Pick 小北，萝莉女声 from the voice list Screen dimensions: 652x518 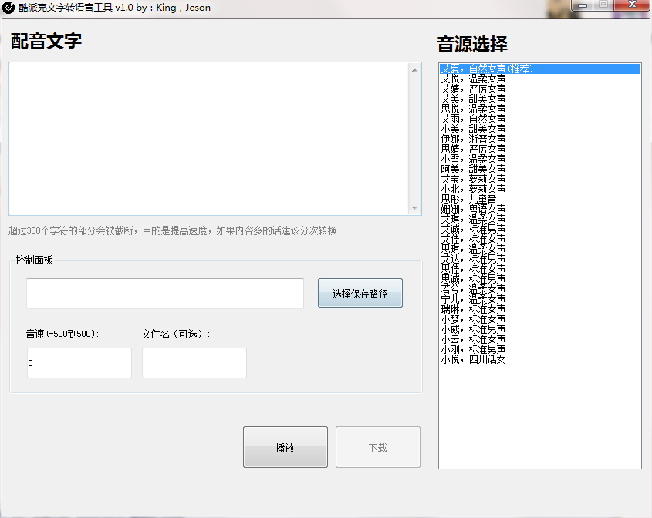point(474,189)
